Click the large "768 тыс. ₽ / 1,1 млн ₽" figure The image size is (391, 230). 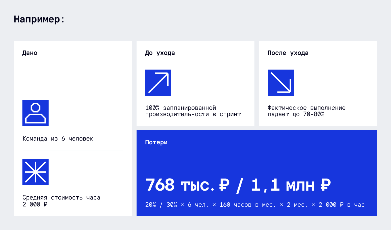[238, 185]
